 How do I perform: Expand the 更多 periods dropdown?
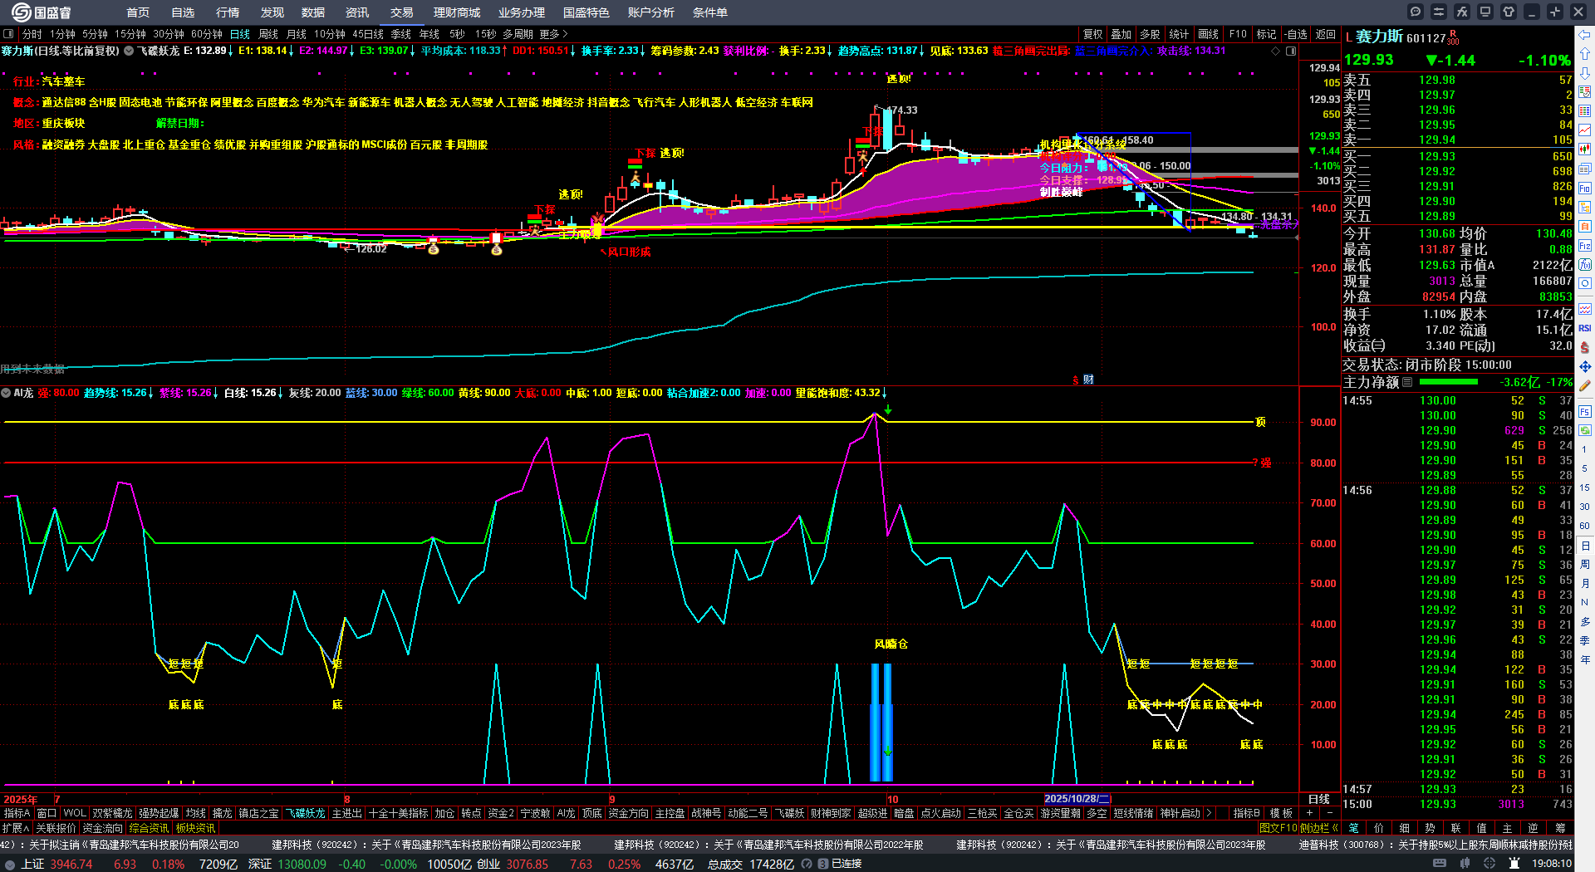tap(553, 34)
